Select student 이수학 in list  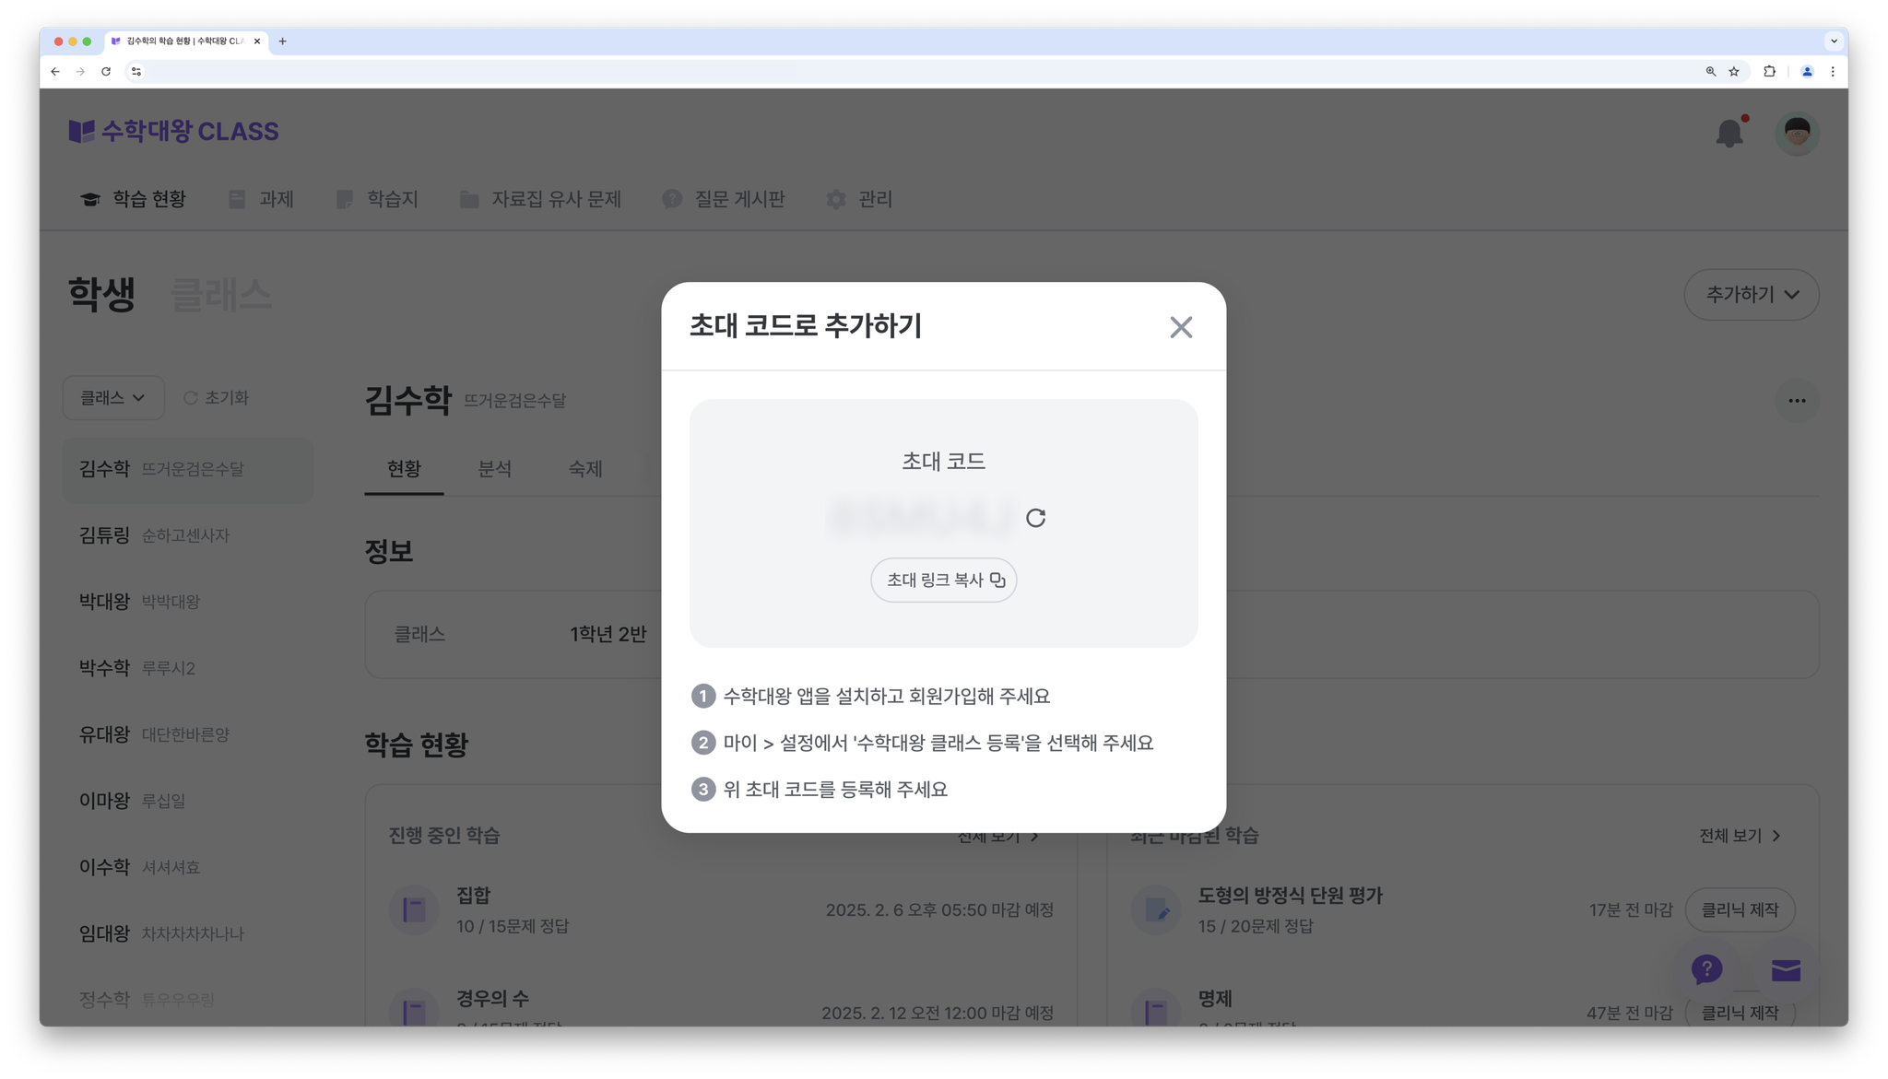click(x=188, y=867)
